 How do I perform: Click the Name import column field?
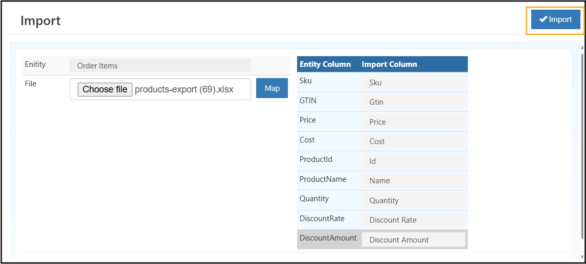(413, 181)
